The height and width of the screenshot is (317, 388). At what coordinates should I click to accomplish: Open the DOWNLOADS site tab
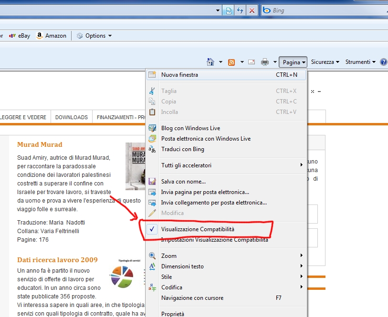(x=72, y=117)
